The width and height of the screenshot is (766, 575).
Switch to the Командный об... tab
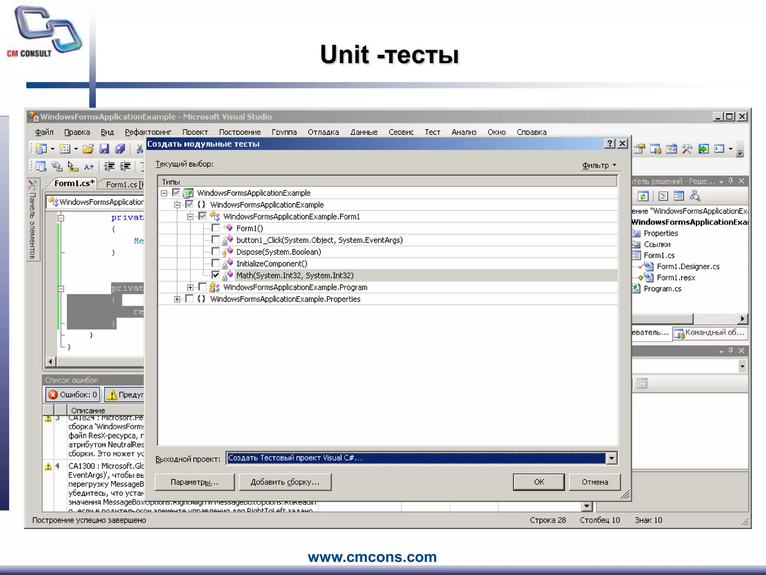710,332
